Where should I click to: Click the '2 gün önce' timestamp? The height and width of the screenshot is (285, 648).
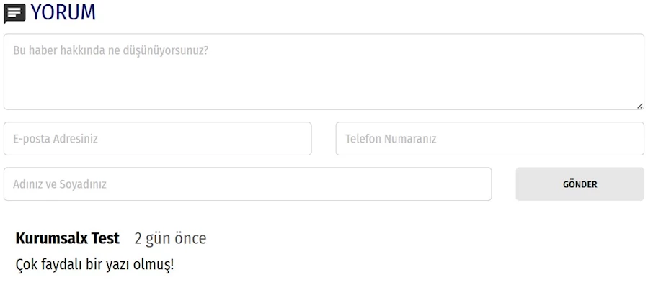click(170, 239)
